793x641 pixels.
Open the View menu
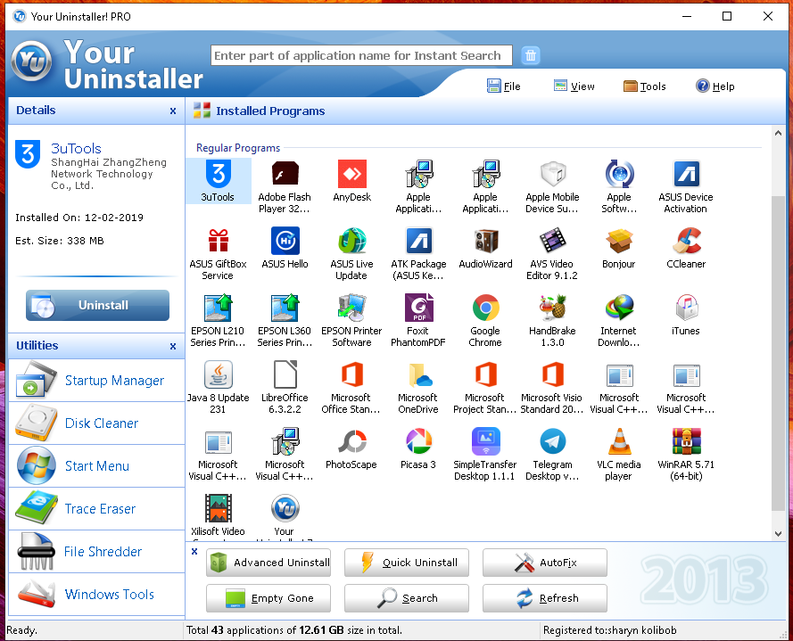pos(574,86)
